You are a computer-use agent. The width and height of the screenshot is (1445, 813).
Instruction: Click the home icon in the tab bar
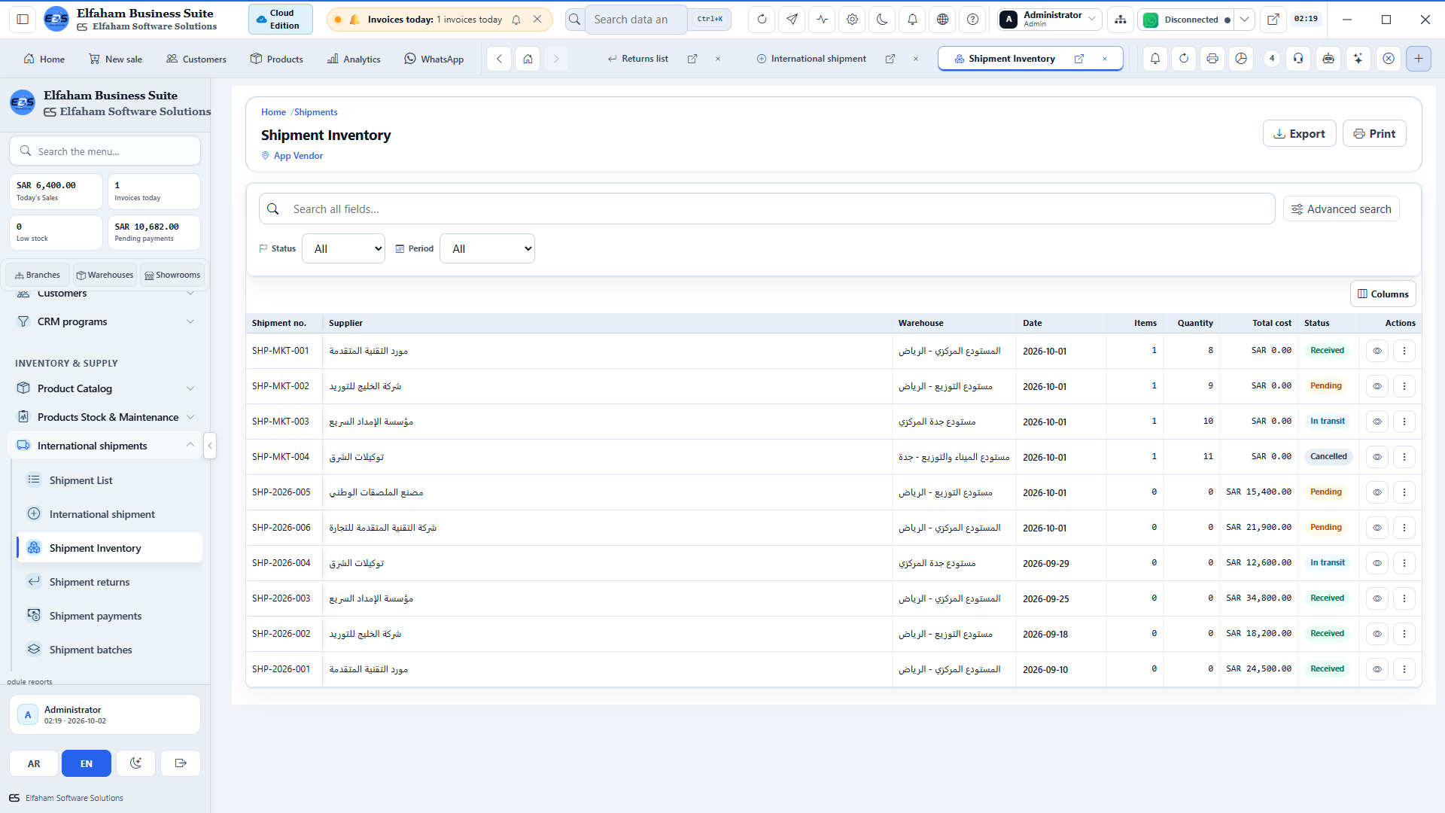click(x=528, y=59)
